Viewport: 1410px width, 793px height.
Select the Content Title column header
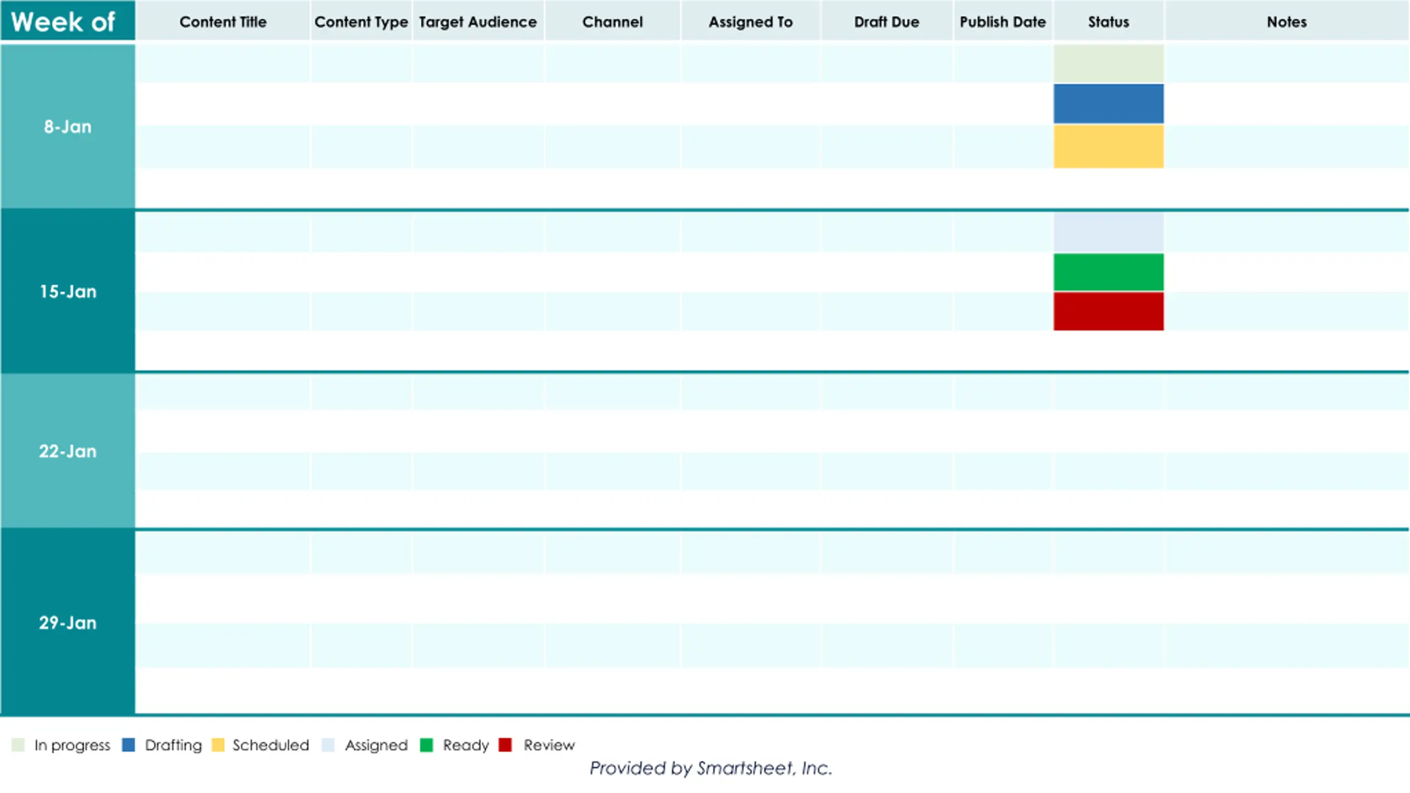(x=223, y=21)
